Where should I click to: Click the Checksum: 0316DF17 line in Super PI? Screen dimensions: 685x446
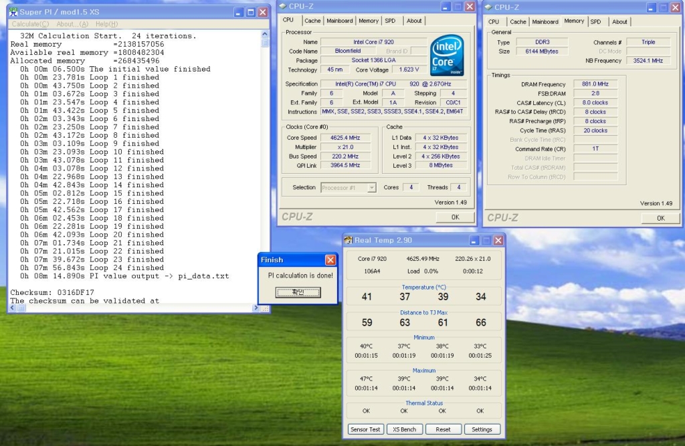click(52, 292)
